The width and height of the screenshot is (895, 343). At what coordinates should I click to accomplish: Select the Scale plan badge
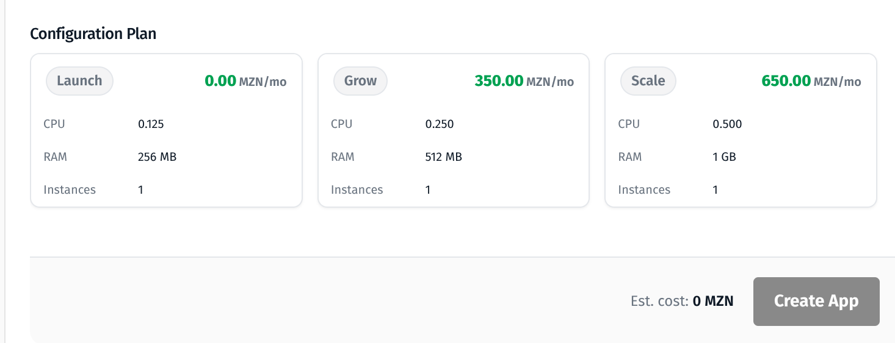click(648, 80)
